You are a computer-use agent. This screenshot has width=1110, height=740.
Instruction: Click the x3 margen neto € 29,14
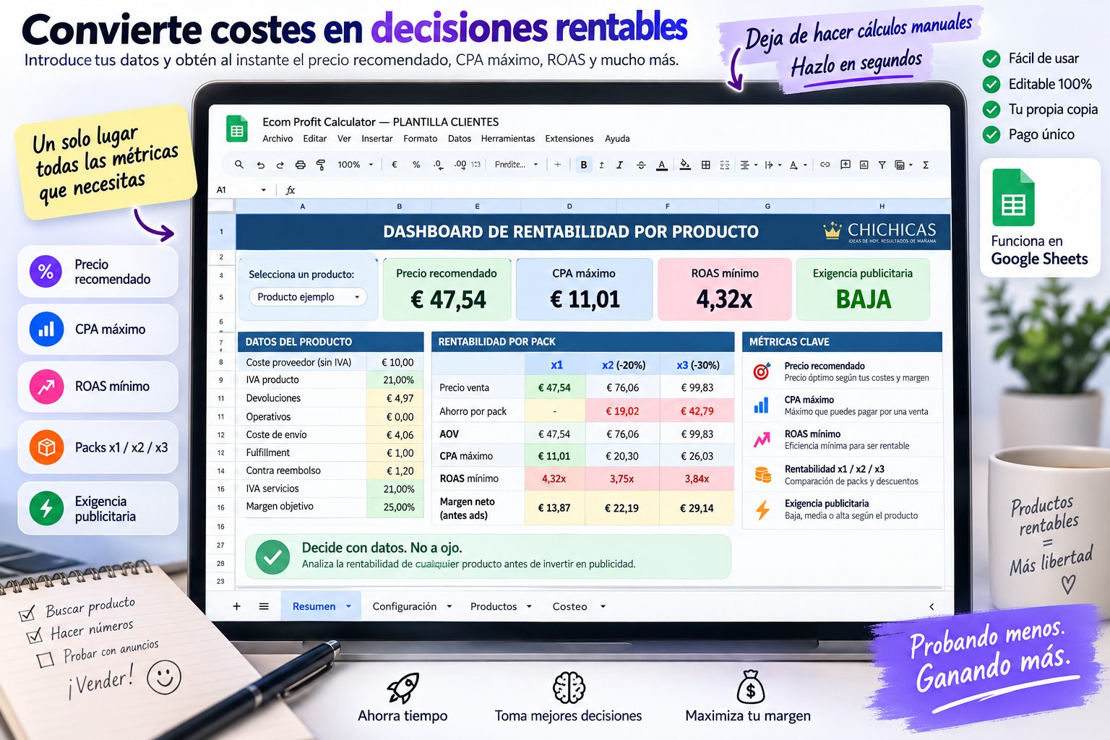point(697,508)
